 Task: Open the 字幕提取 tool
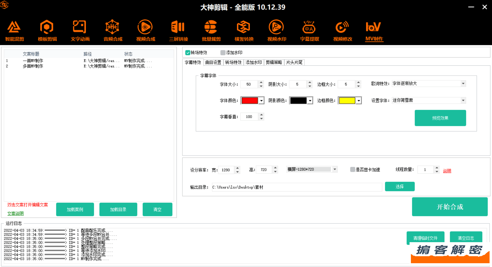tap(310, 31)
